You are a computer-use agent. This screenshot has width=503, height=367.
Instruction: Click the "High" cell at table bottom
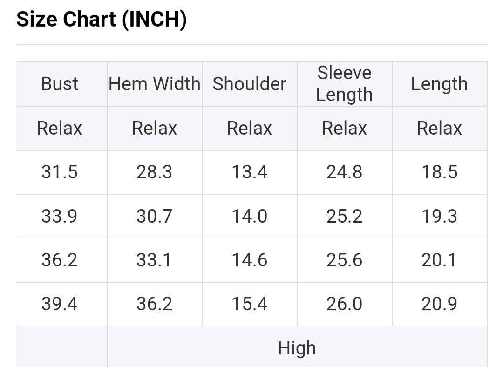[x=297, y=348]
